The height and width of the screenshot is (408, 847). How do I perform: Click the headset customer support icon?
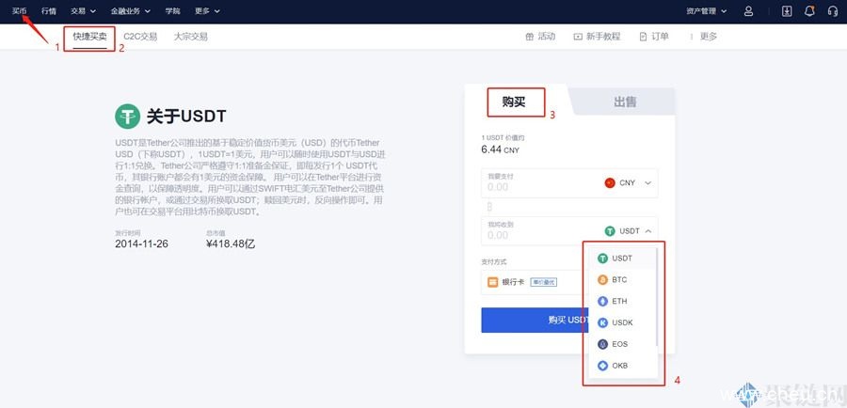click(832, 11)
